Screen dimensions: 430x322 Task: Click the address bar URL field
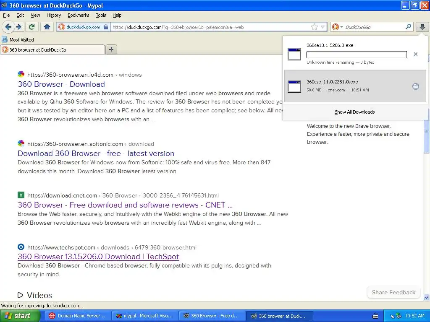(x=211, y=27)
